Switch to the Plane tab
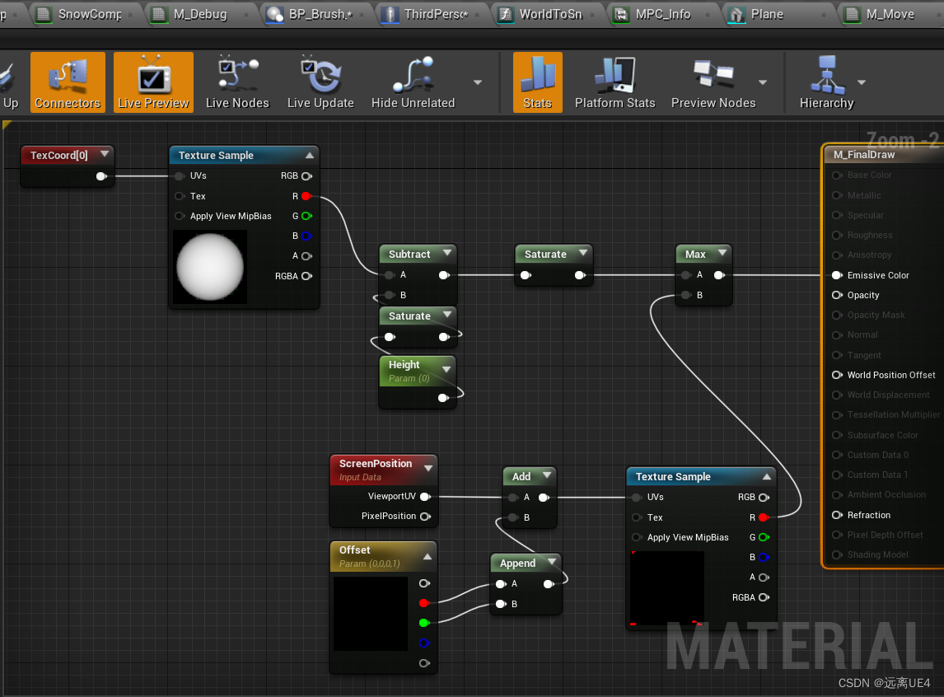This screenshot has width=944, height=697. 764,14
